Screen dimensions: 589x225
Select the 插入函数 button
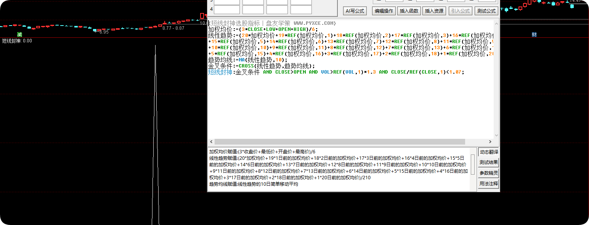point(409,11)
